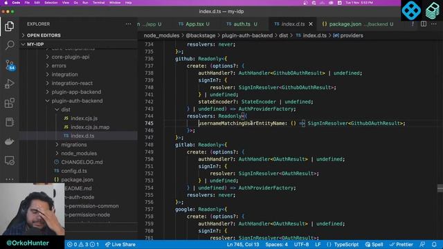Open the View menu
443x249 pixels.
tap(66, 3)
